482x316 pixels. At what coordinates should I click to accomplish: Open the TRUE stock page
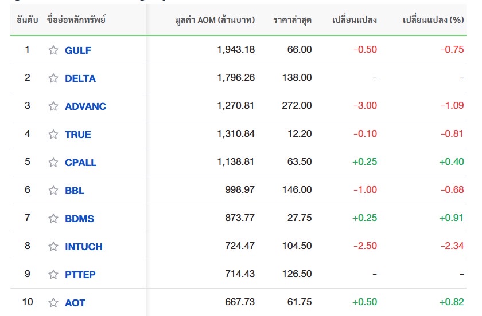coord(78,135)
